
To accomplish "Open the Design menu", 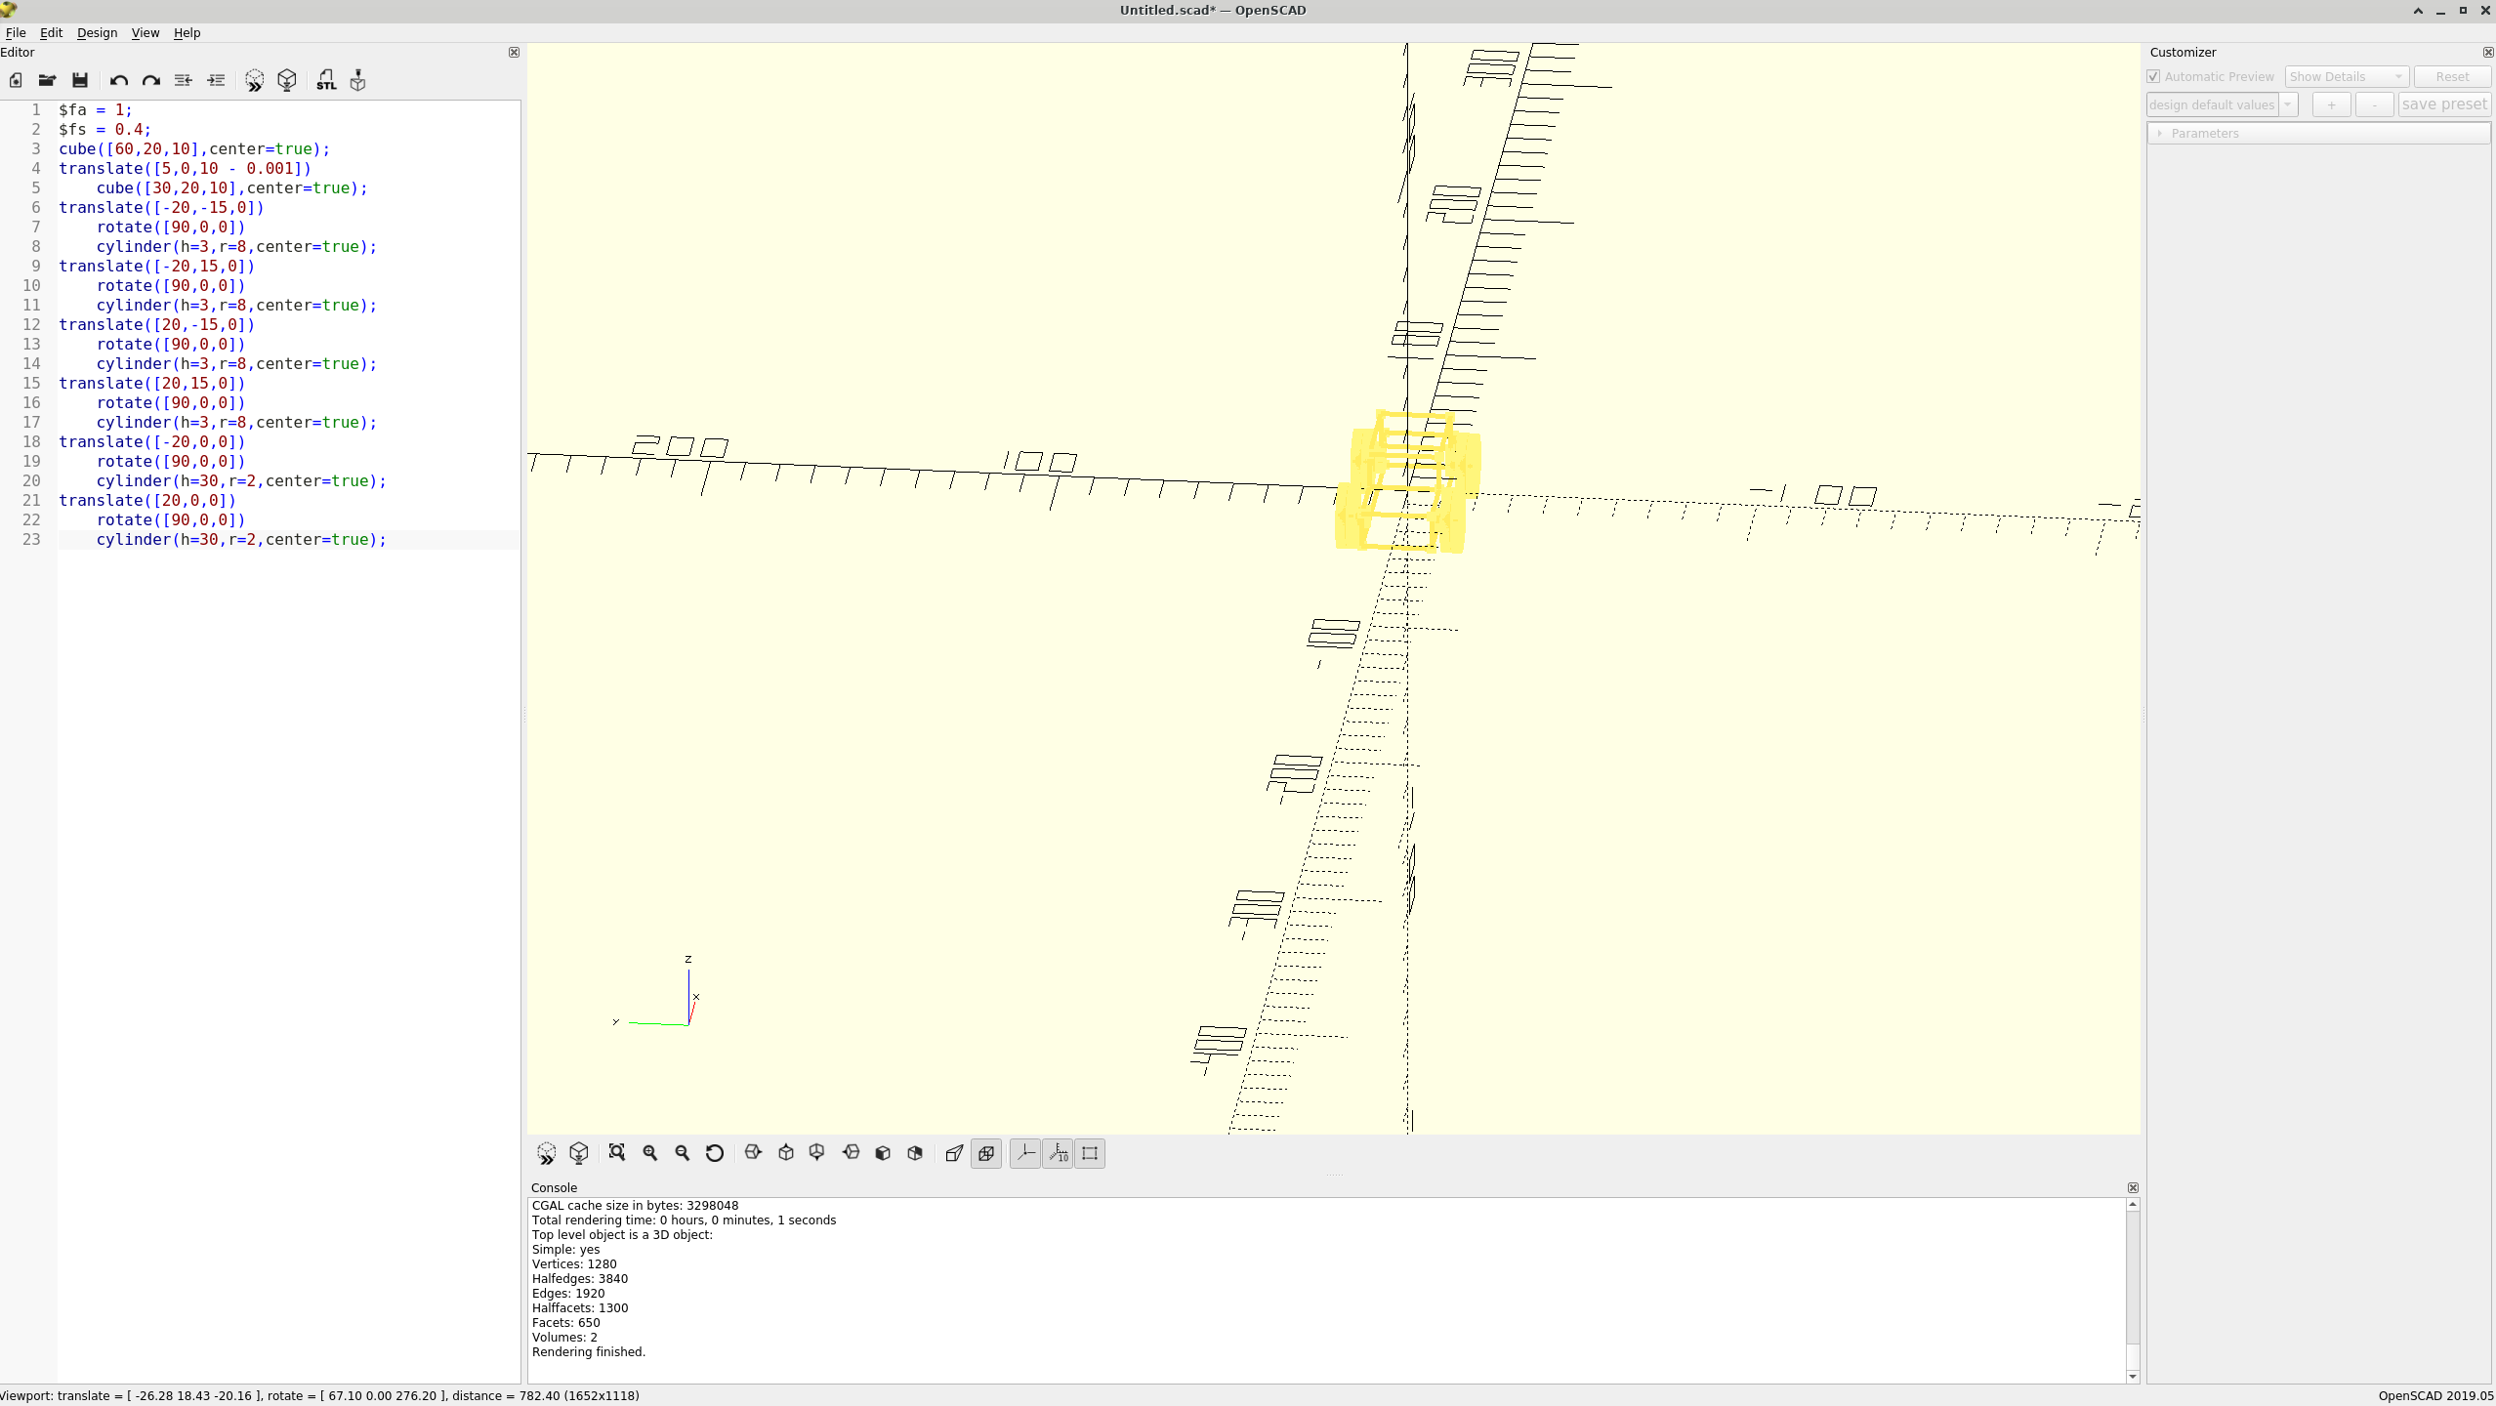I will (x=97, y=32).
